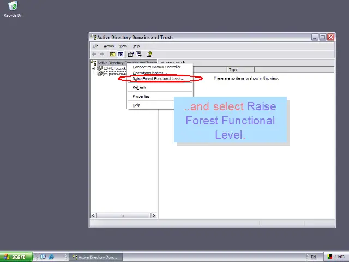Choose Properties from context menu
The height and width of the screenshot is (262, 349).
(151, 96)
